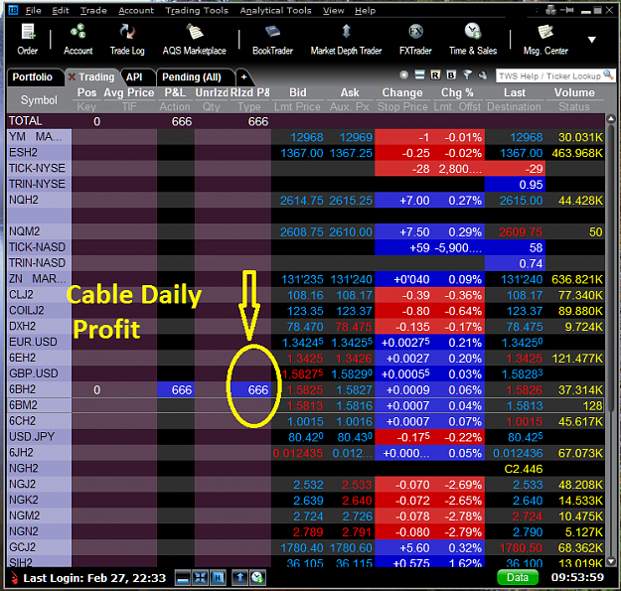The width and height of the screenshot is (621, 591).
Task: Open the Account menu
Action: click(x=136, y=11)
